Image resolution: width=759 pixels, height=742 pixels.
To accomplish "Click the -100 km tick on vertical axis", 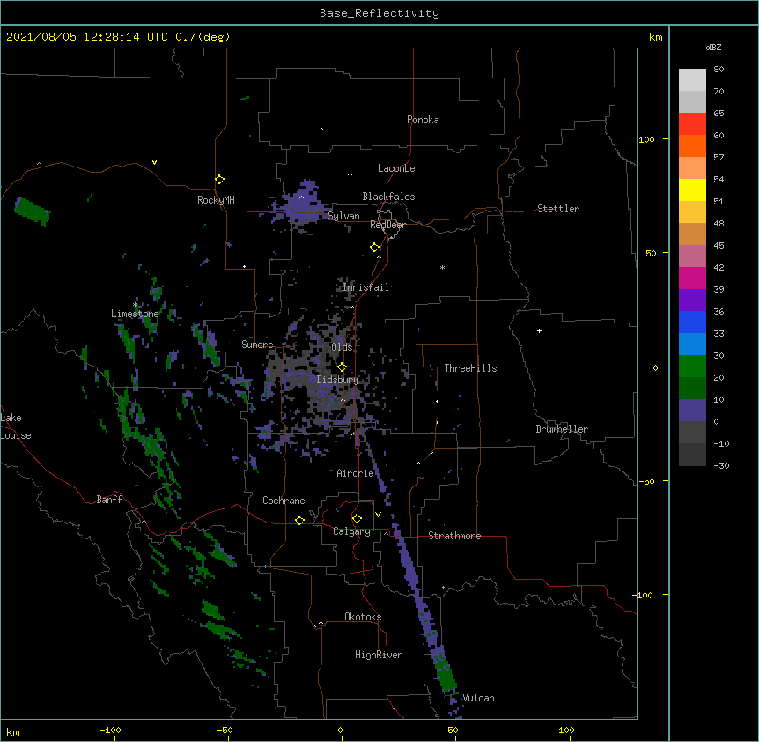I will (x=644, y=595).
